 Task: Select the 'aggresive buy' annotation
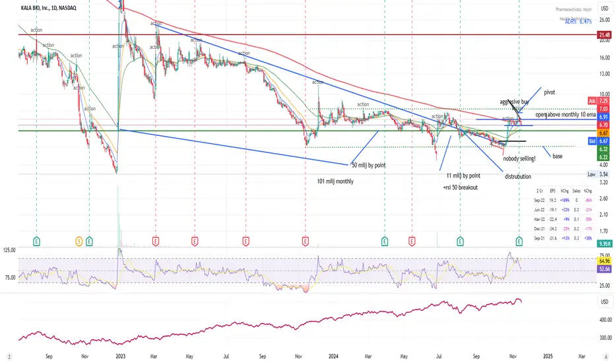coord(514,102)
